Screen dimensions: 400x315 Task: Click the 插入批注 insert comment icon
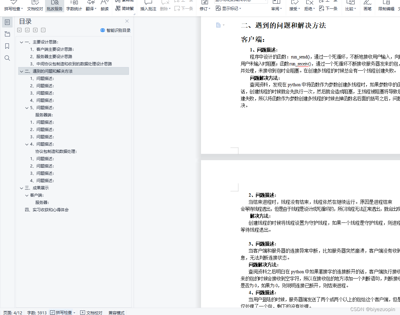tap(148, 6)
